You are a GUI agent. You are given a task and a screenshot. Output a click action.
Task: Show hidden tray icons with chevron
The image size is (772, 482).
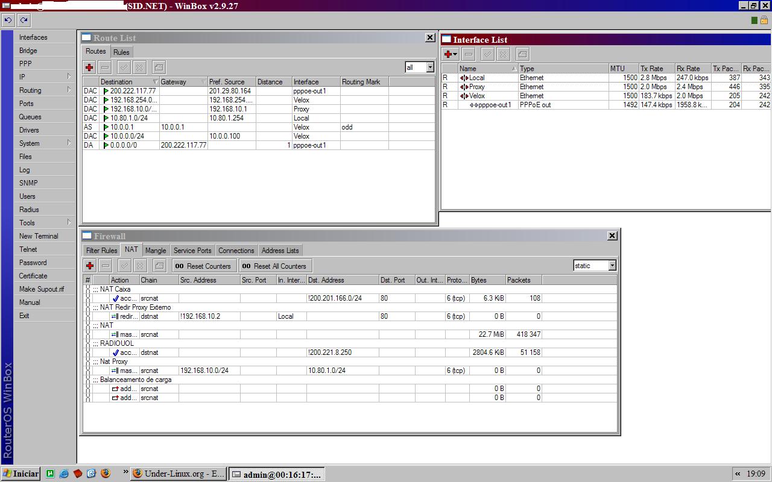(738, 474)
